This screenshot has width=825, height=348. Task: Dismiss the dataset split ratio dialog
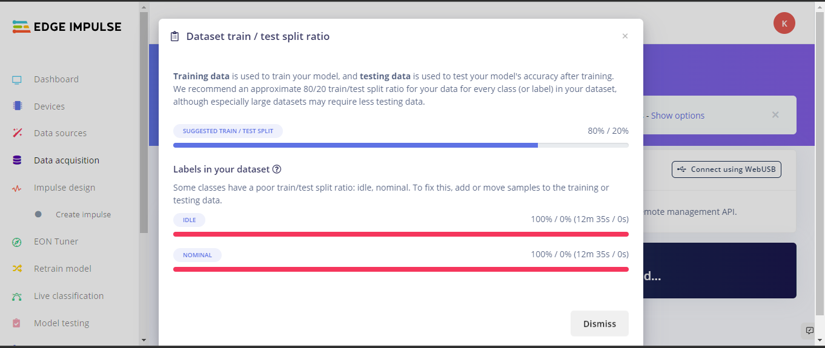[600, 324]
